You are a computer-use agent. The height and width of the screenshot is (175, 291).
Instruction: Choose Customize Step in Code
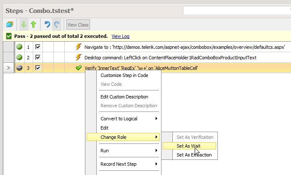pyautogui.click(x=124, y=75)
